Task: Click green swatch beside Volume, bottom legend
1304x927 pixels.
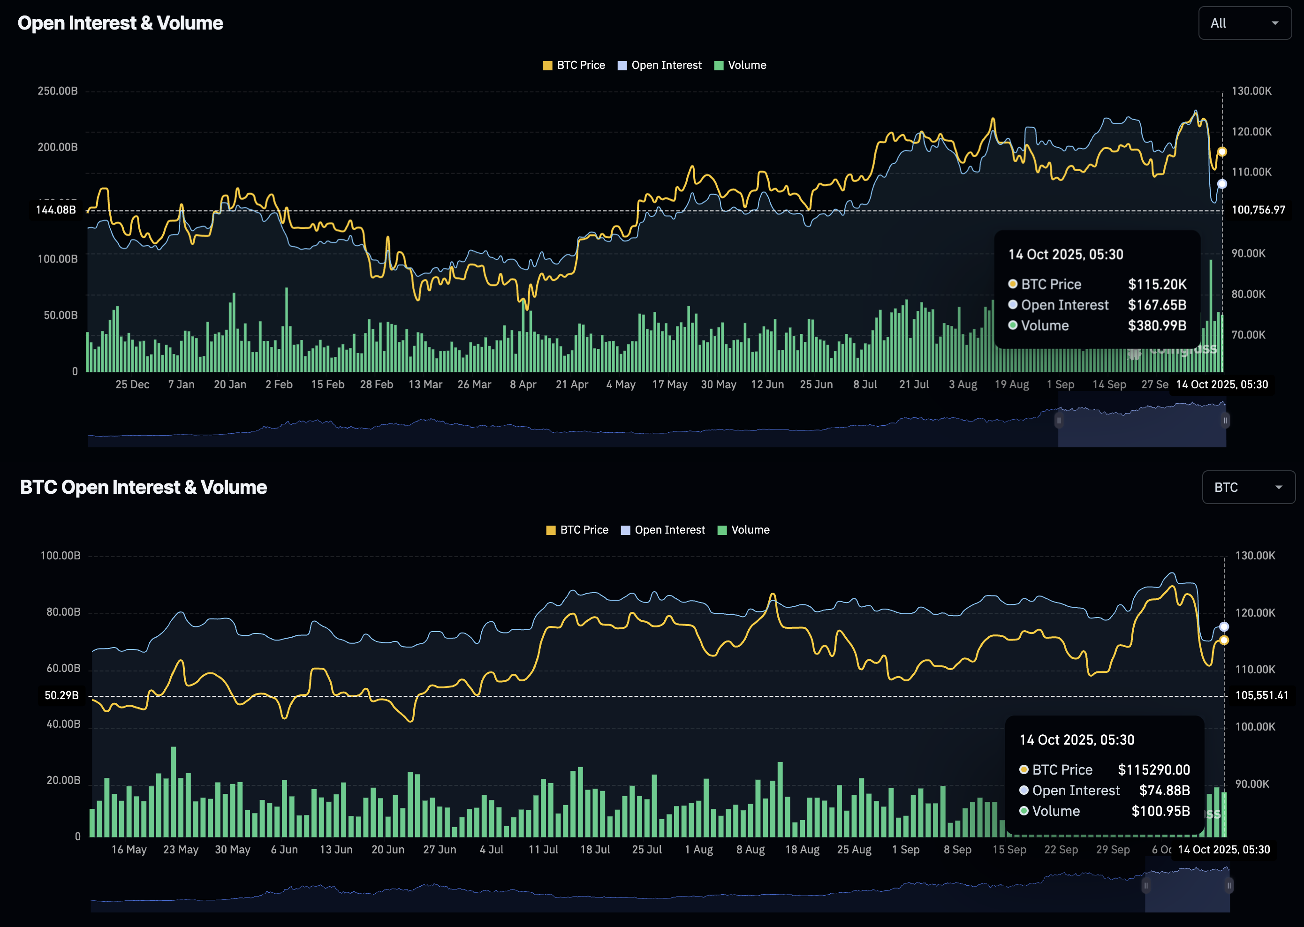Action: tap(722, 530)
